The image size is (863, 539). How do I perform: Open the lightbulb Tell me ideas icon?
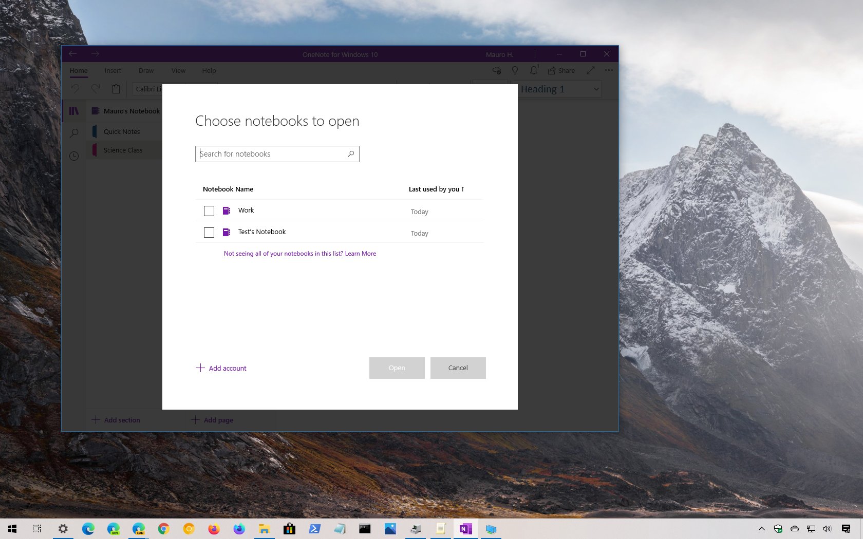point(515,70)
